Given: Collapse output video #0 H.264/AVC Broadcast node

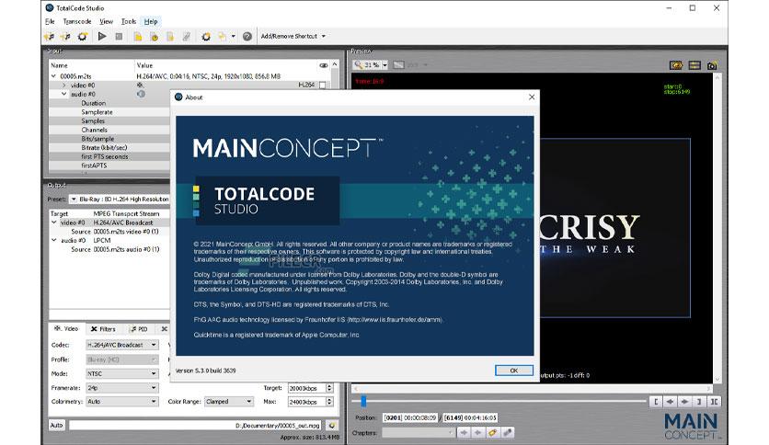Looking at the screenshot, I should (54, 222).
